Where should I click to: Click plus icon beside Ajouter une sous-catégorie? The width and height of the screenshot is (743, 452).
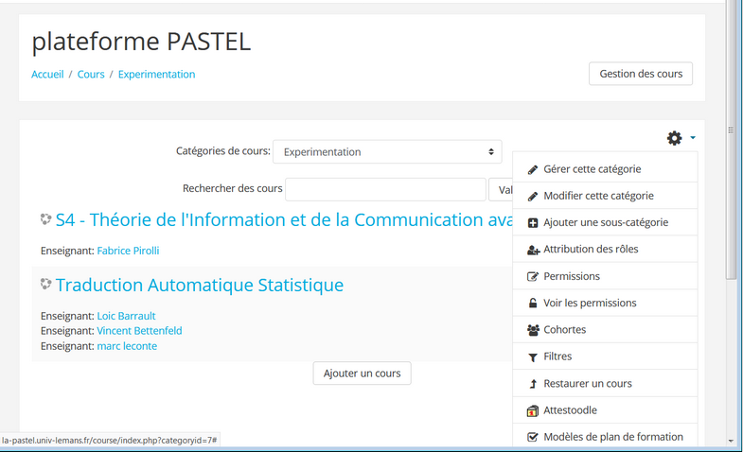[x=533, y=223]
